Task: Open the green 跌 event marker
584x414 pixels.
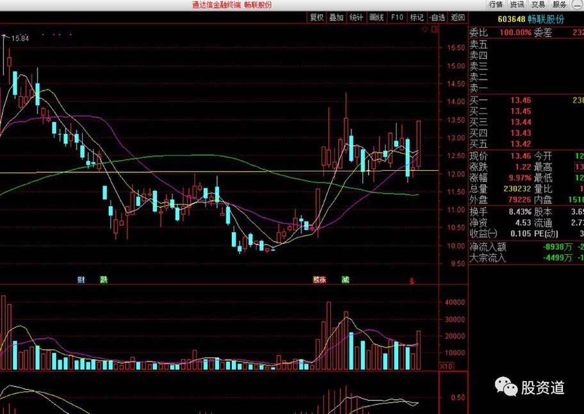Action: [104, 280]
